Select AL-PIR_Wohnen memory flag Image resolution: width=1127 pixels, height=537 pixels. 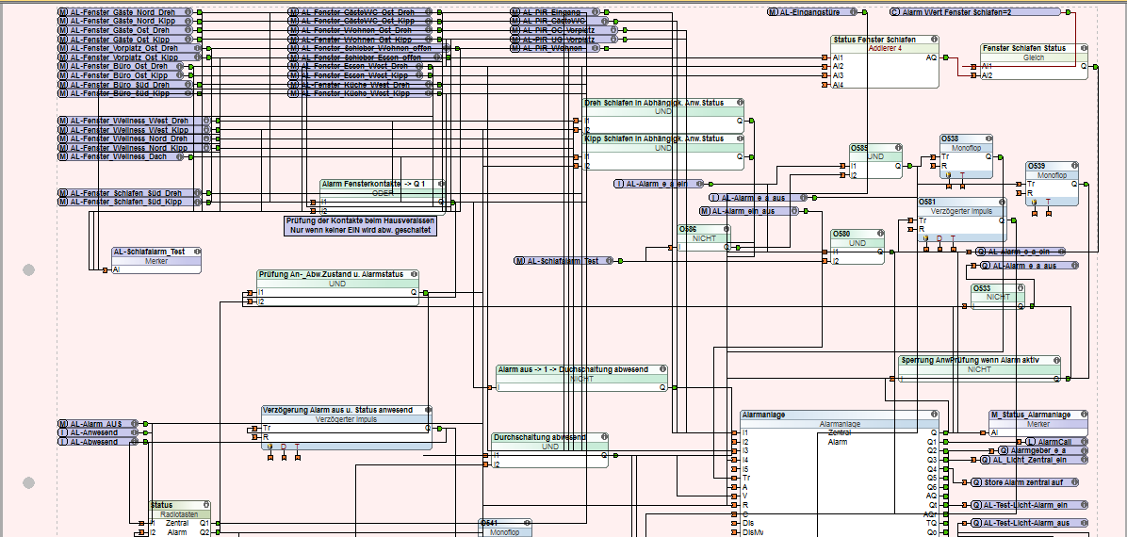(556, 48)
